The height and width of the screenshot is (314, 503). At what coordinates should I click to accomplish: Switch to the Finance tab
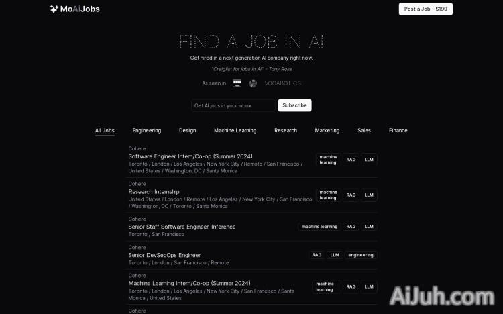point(398,130)
